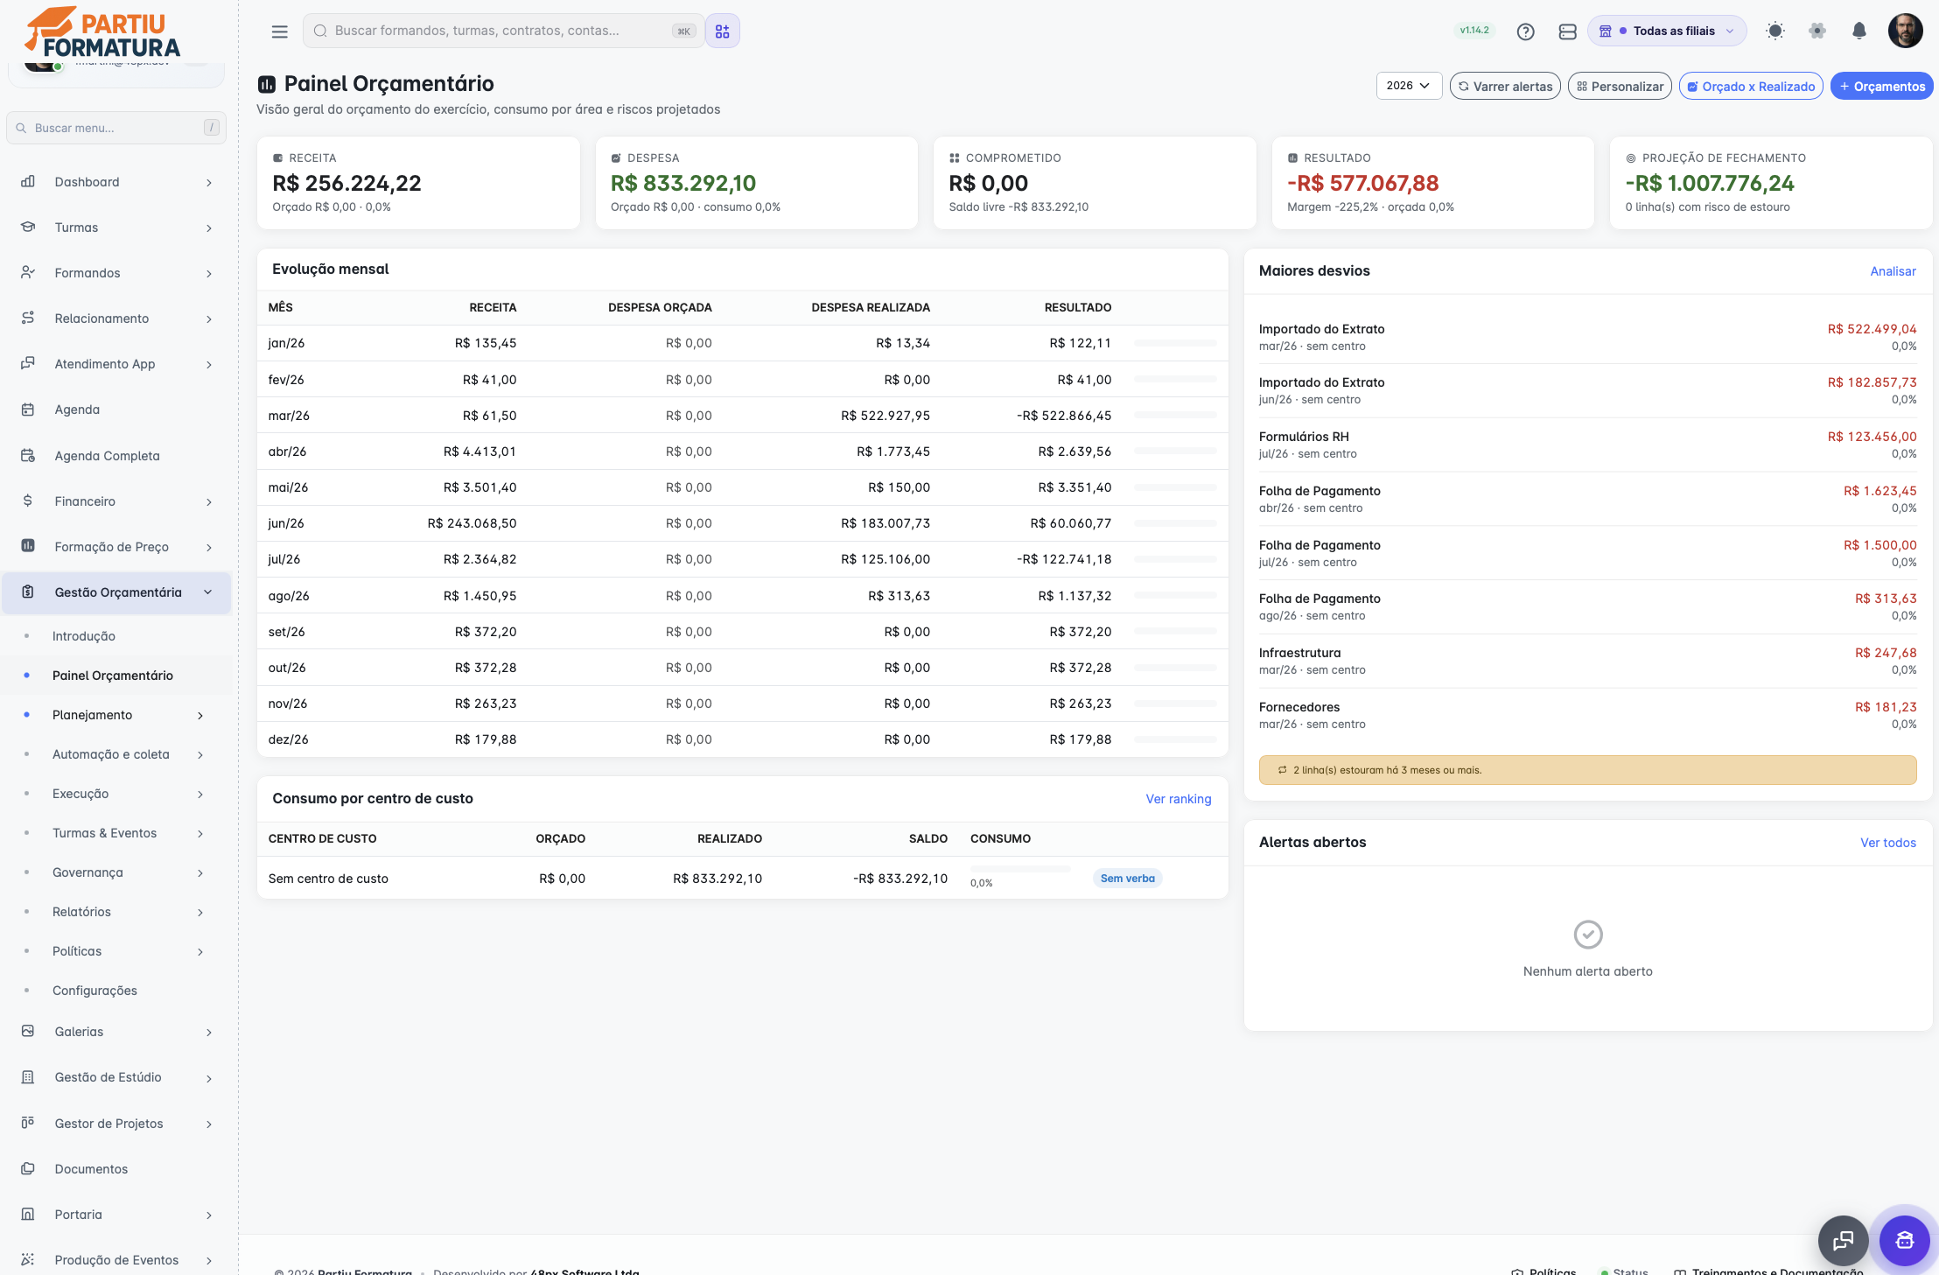Open the Todas as filiais branch selector

1666,31
